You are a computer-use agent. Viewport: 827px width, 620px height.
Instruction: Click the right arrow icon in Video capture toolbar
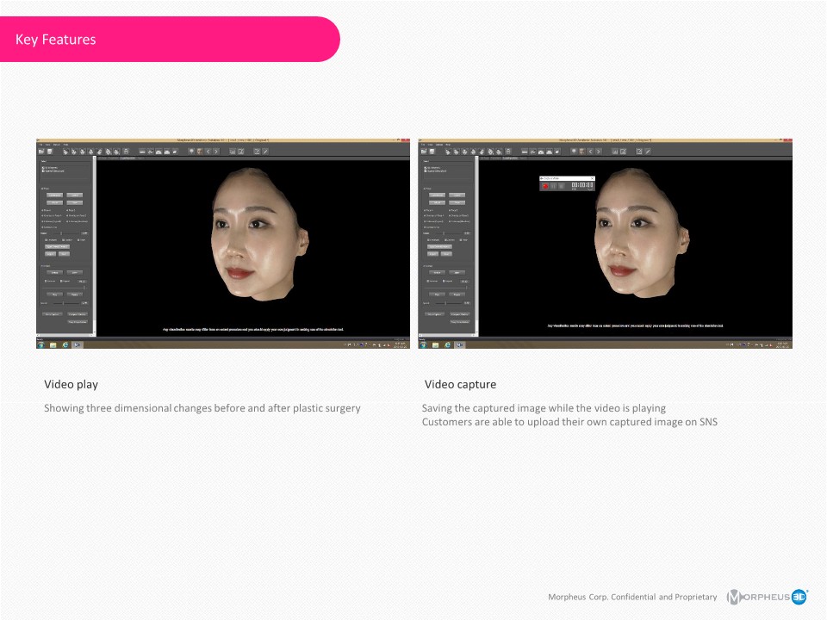tap(598, 152)
